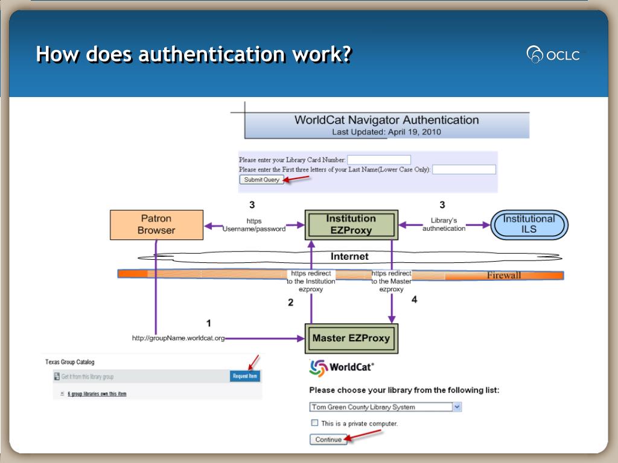Click the 'Firewall' label
618x463 pixels.
tap(504, 275)
